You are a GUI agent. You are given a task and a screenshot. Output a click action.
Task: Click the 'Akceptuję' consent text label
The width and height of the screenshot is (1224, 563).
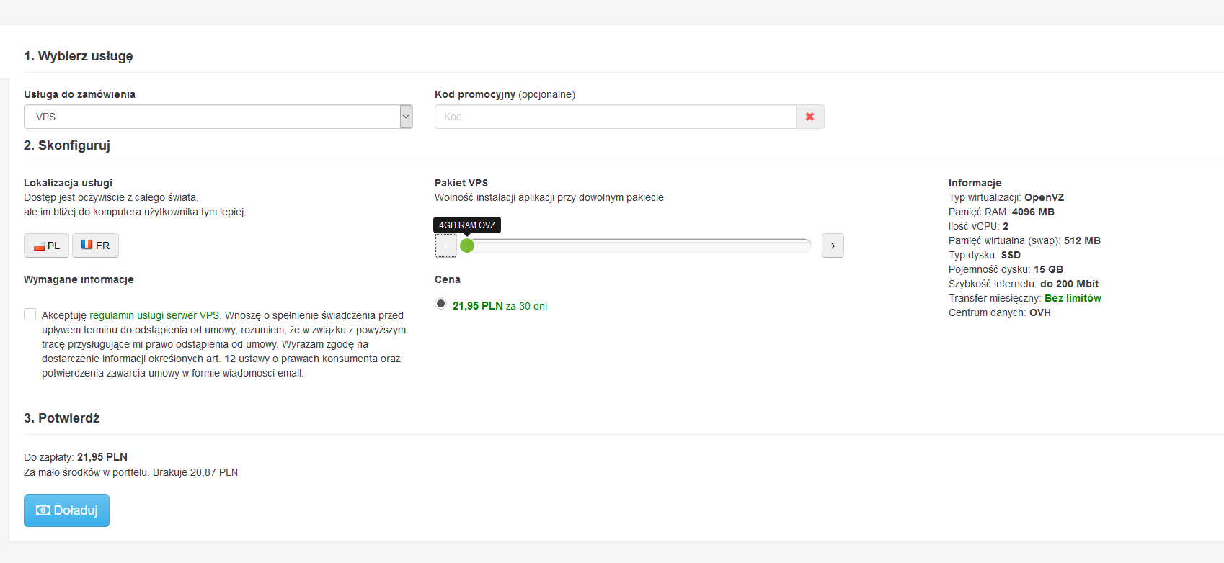64,315
